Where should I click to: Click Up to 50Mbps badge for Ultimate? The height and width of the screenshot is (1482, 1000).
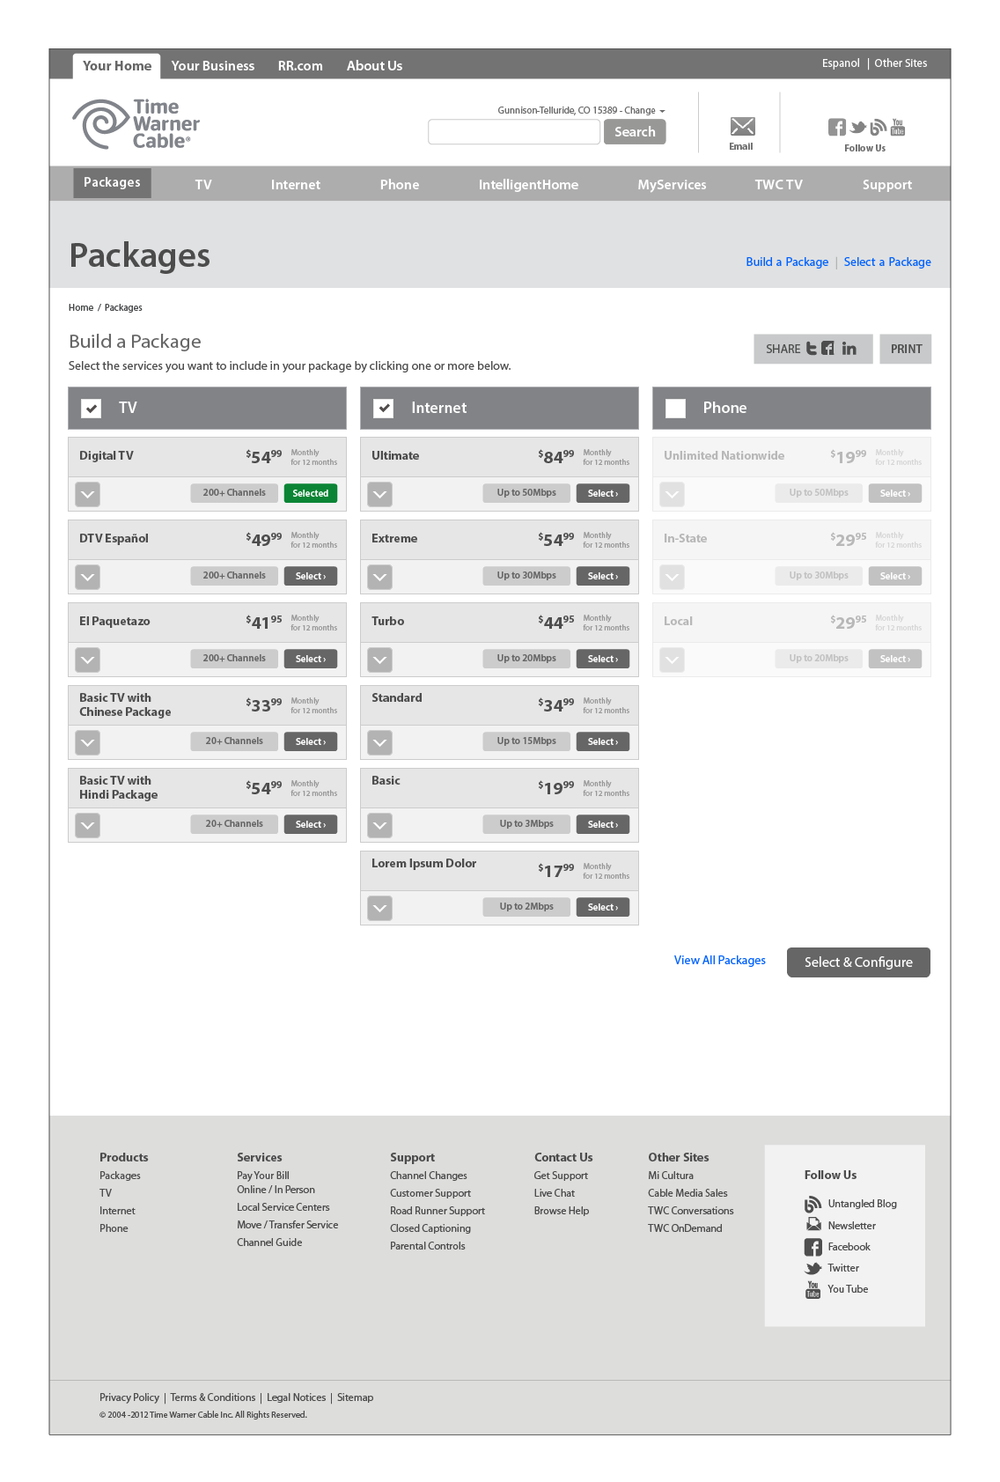click(526, 493)
